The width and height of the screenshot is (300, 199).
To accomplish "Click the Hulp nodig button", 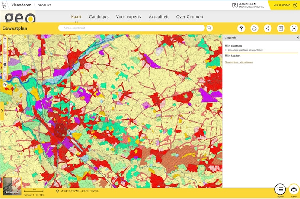I will 284,5.
